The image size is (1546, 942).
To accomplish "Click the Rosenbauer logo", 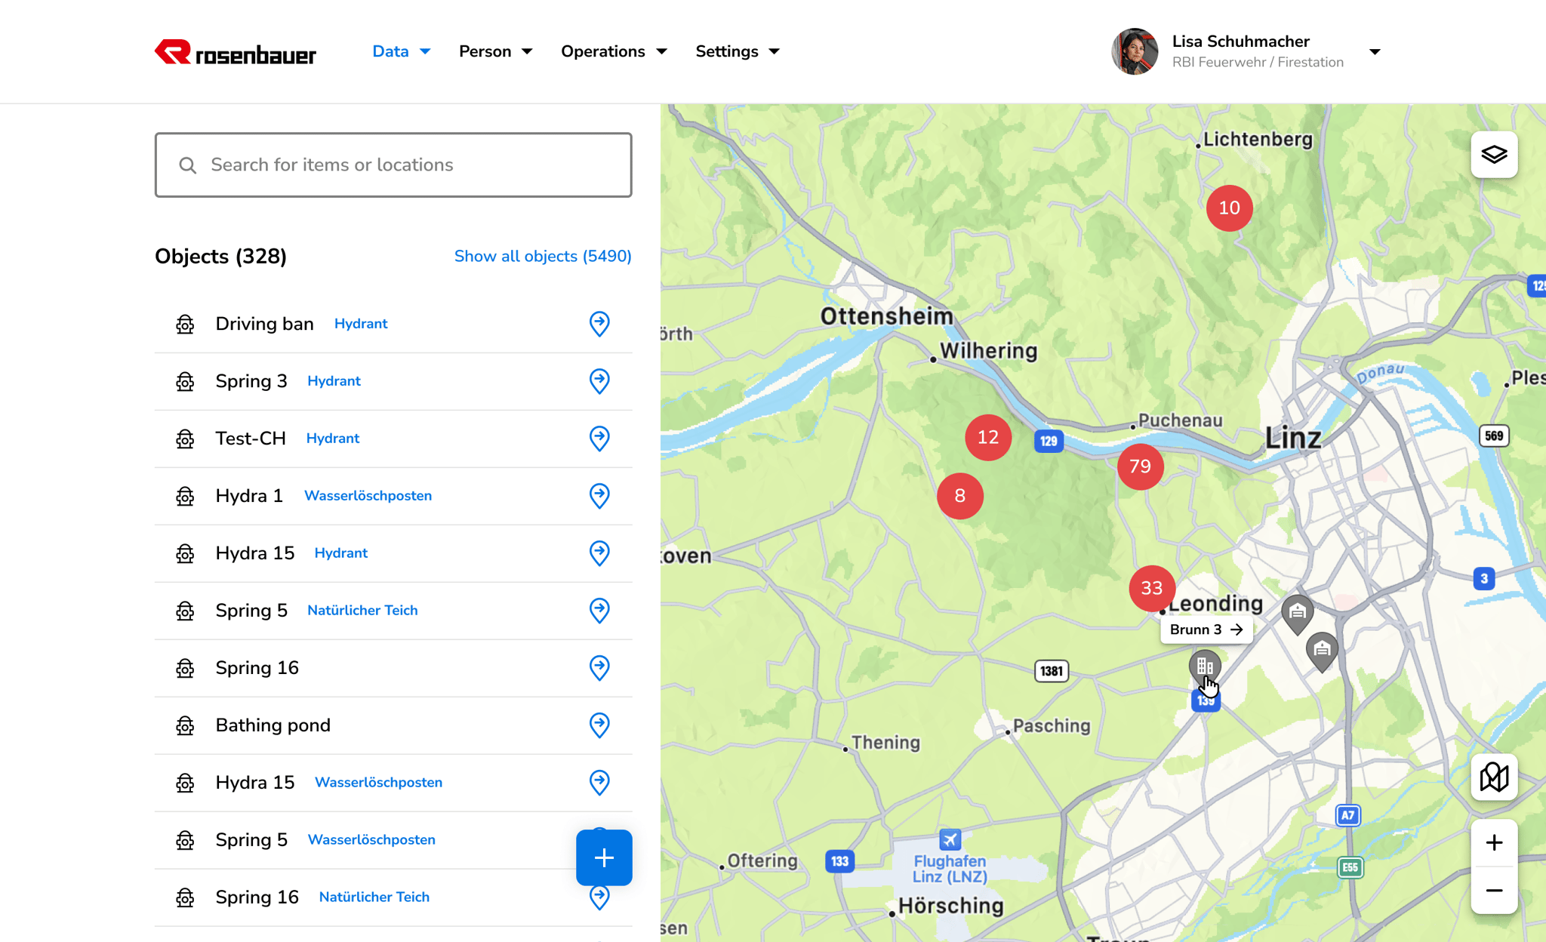I will (235, 51).
